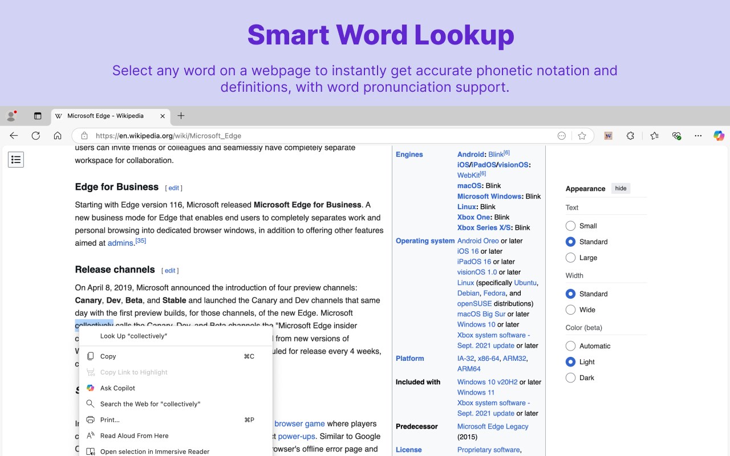Open the tab search icon
Screen dimensions: 730x456
click(x=38, y=115)
